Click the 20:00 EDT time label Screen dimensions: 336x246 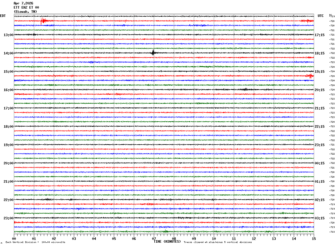point(8,163)
